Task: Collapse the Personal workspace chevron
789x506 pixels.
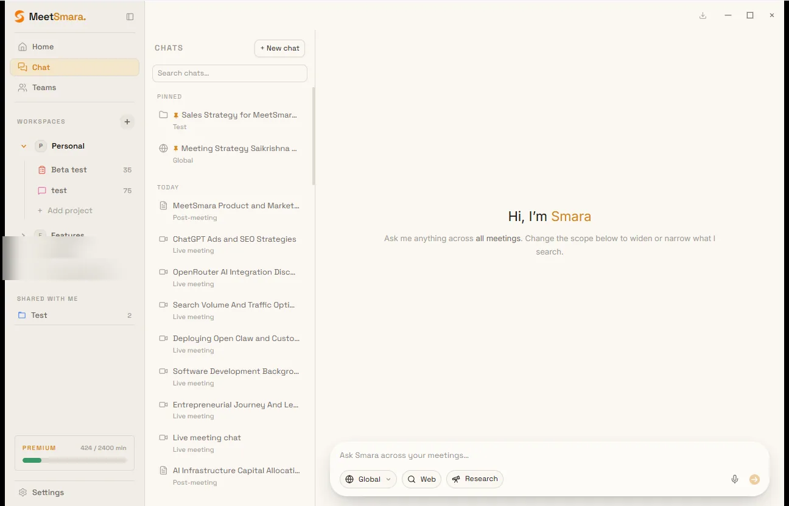Action: [24, 146]
